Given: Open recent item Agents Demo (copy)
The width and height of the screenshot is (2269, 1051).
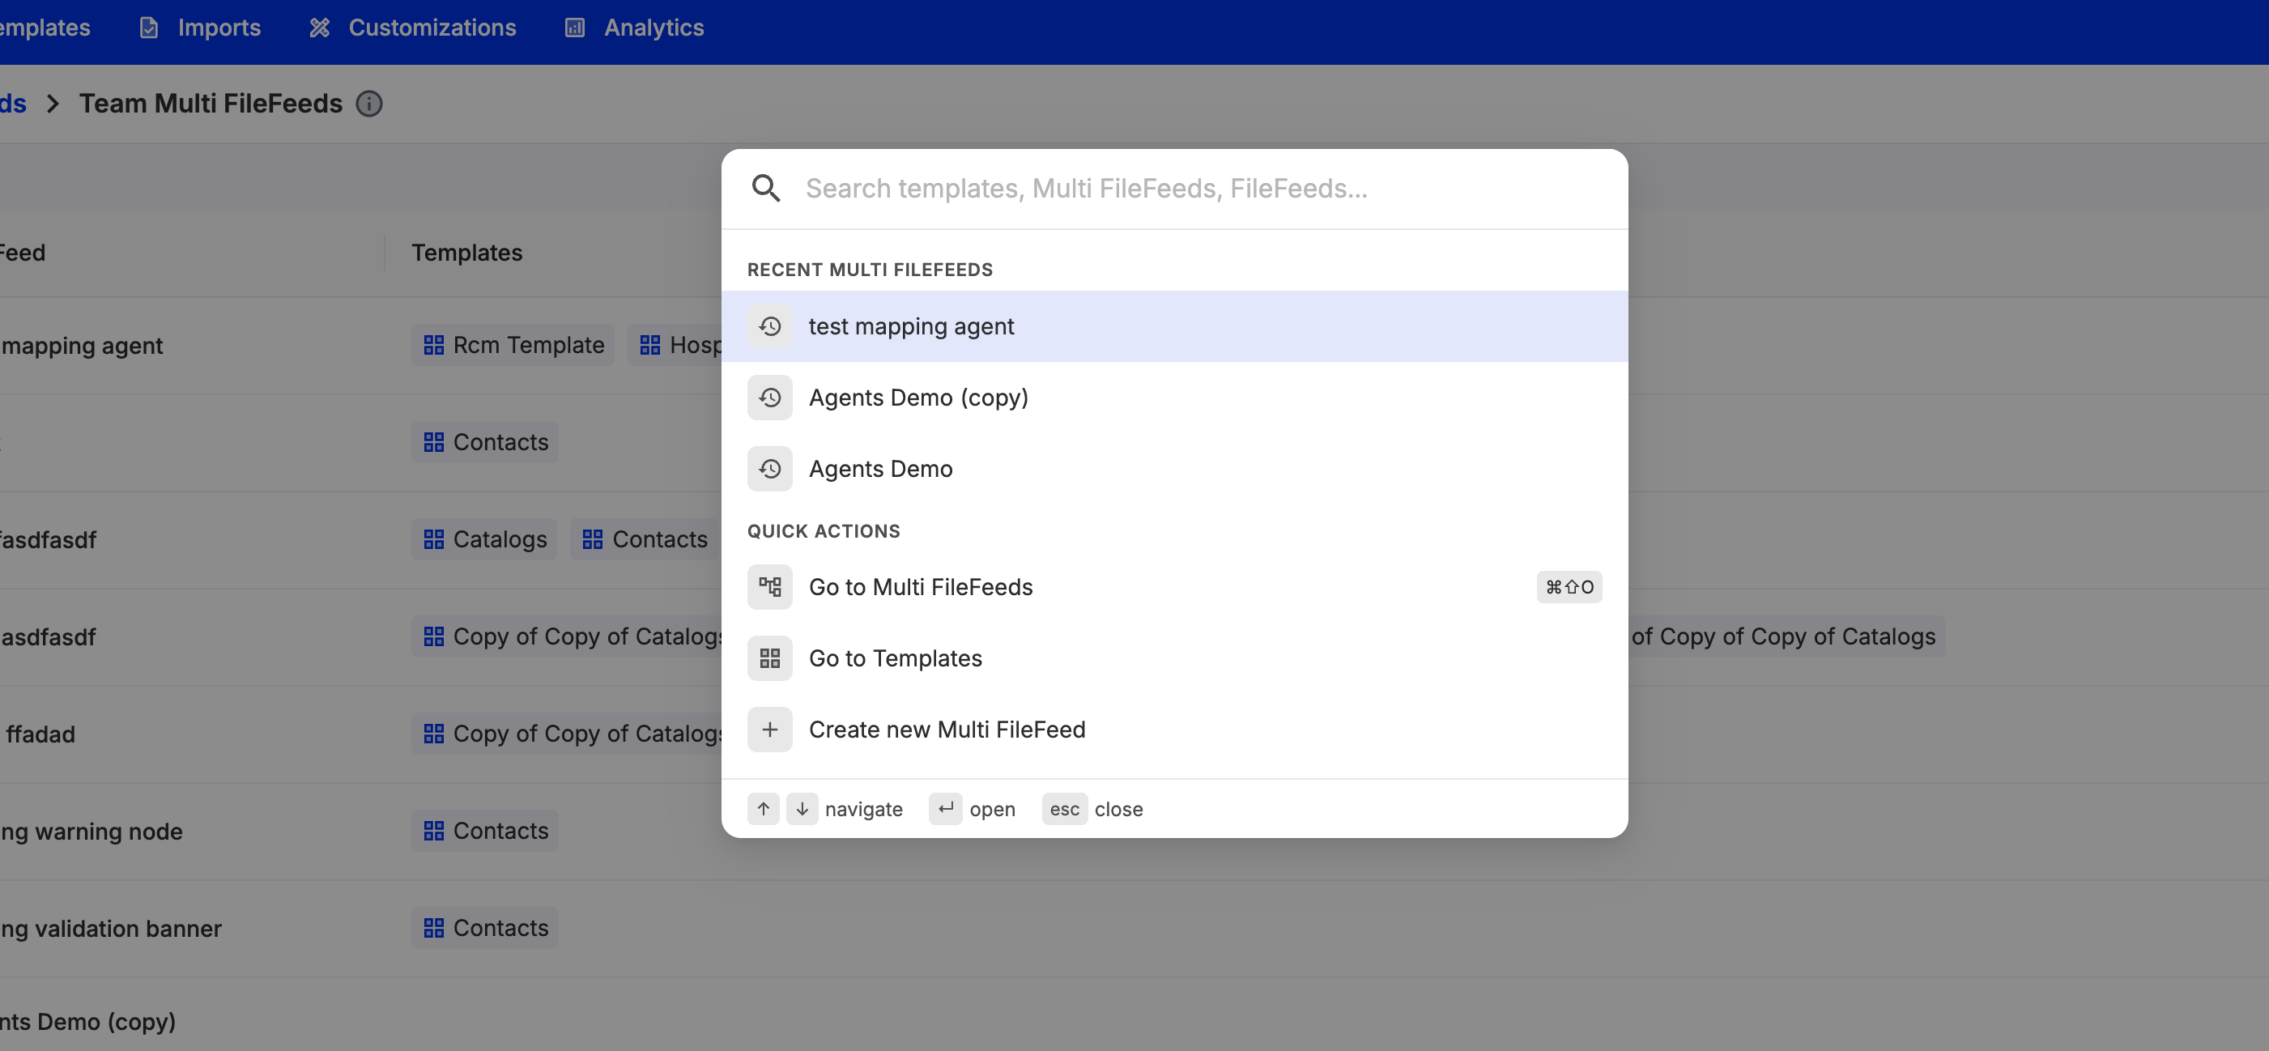Looking at the screenshot, I should (x=1174, y=398).
